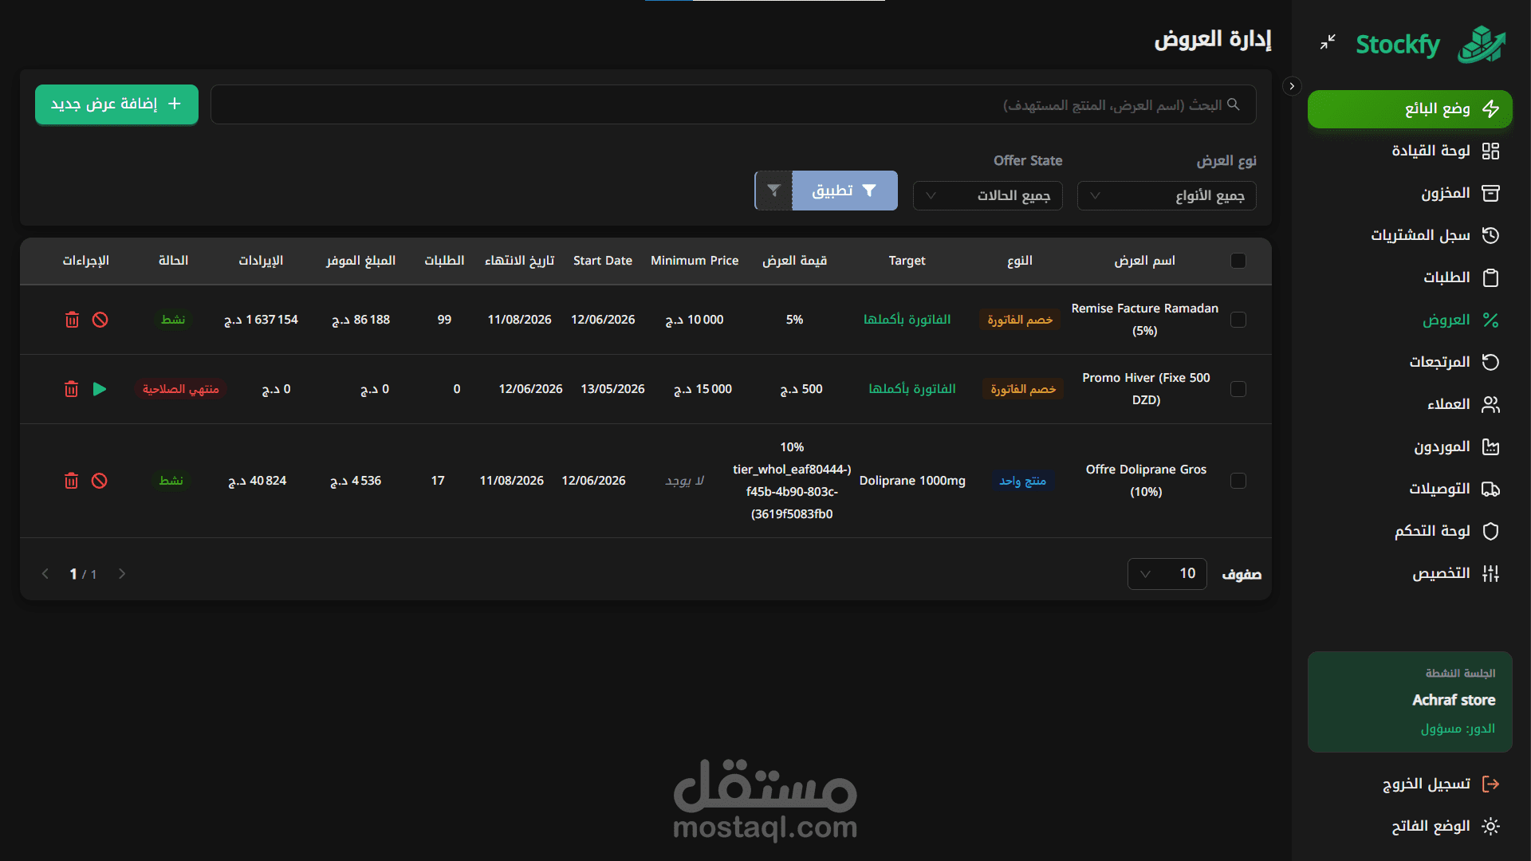Viewport: 1531px width, 861px height.
Task: Click the inventory archive box icon
Action: point(1490,193)
